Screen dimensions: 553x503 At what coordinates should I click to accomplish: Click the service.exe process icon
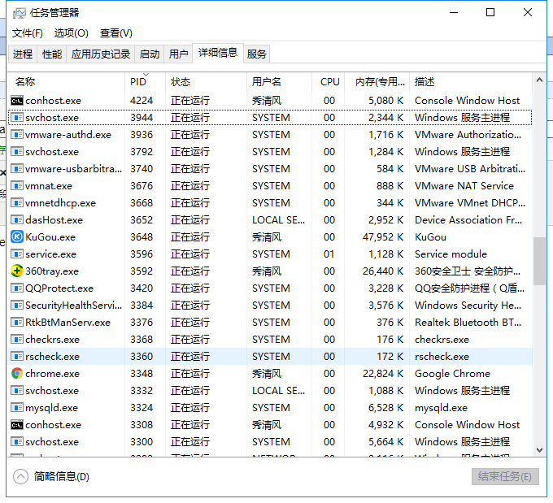point(17,254)
